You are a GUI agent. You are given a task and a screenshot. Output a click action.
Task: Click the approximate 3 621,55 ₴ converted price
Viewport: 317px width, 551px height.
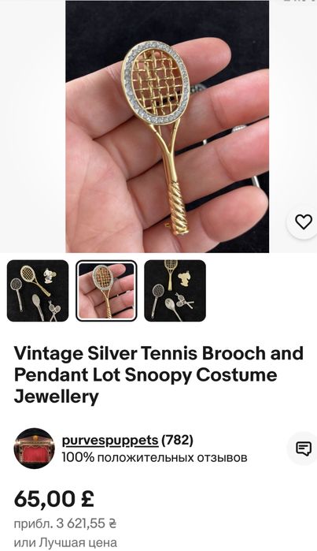pos(65,524)
